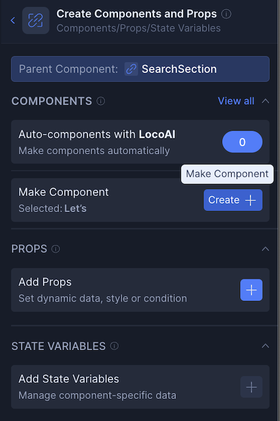Screen dimensions: 280x421
Task: Select the Parent Component SearchSection bar
Action: click(140, 69)
